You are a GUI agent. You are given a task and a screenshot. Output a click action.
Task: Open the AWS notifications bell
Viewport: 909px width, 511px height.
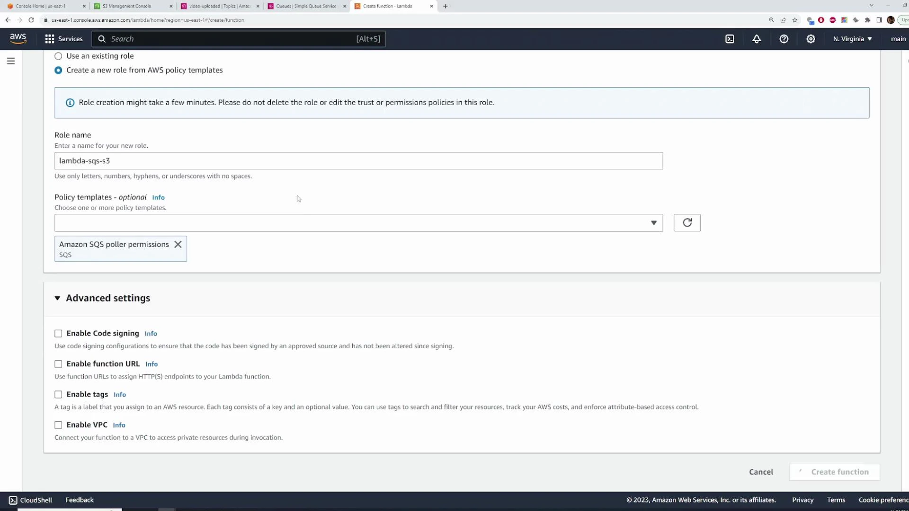(x=756, y=39)
